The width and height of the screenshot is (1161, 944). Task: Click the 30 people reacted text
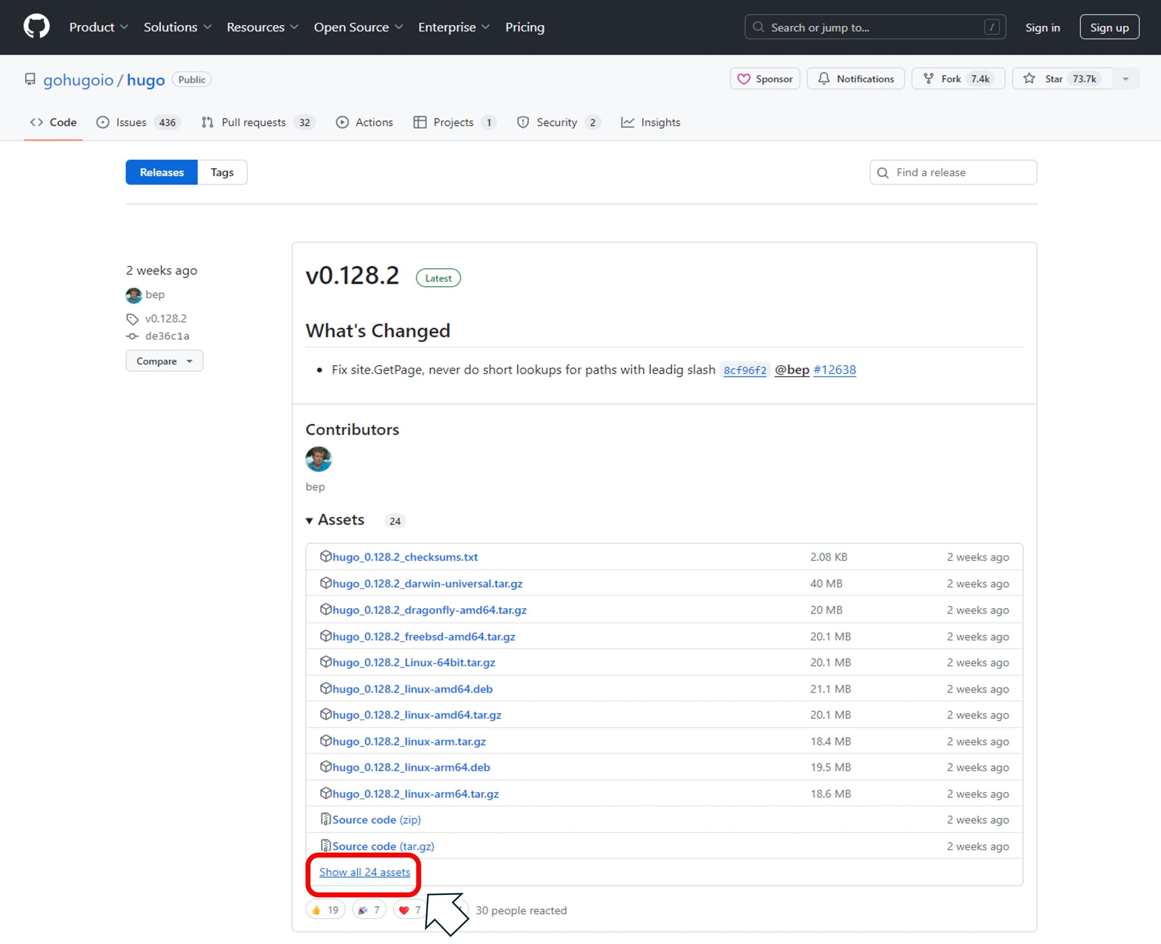point(521,911)
